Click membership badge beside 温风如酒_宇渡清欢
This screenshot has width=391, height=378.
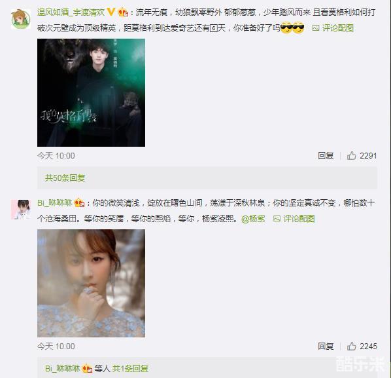click(x=123, y=12)
